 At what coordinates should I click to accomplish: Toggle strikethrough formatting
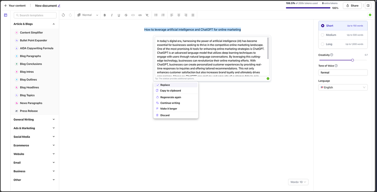pos(126,15)
